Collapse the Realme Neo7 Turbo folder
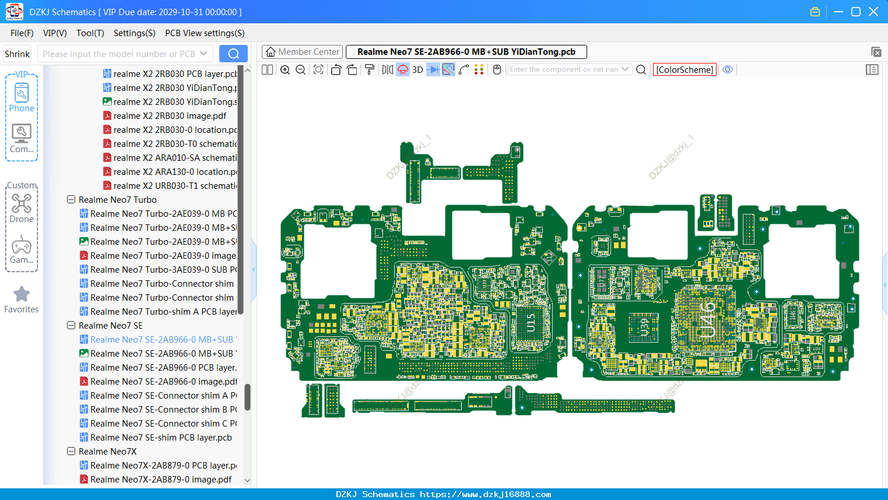 [71, 199]
